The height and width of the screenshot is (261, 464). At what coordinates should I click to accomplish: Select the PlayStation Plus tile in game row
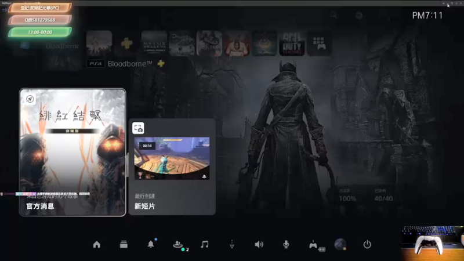[x=126, y=43]
